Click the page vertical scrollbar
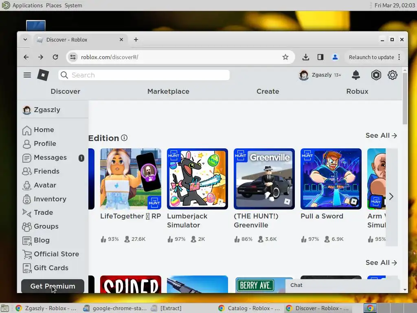Image resolution: width=417 pixels, height=313 pixels. tap(405, 99)
